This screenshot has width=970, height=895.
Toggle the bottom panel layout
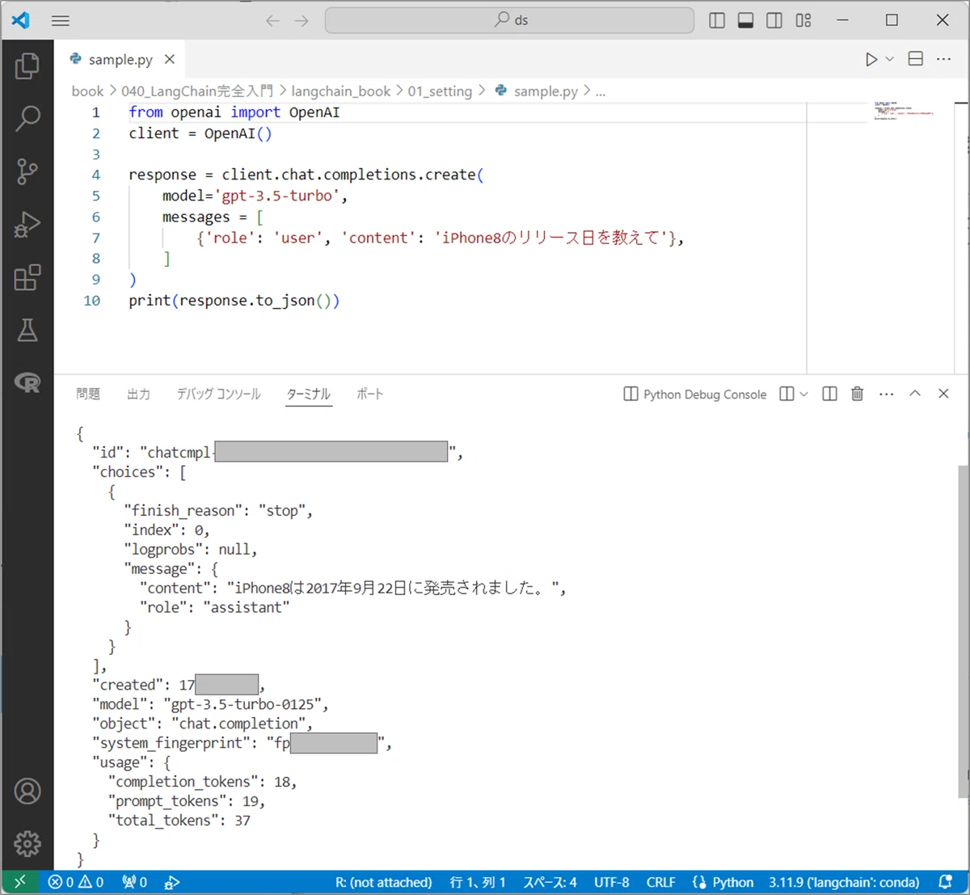[x=745, y=20]
